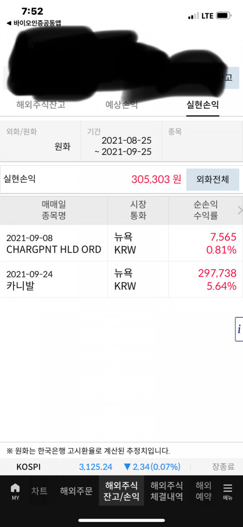
Task: Open 해외주식 체결내역 in bottom bar
Action: point(166,491)
